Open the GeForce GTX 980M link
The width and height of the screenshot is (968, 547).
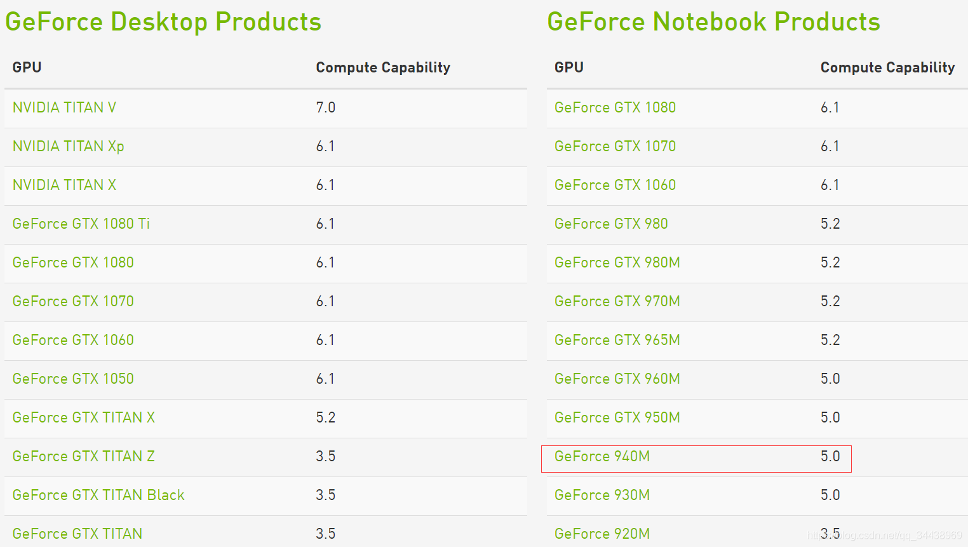tap(617, 262)
